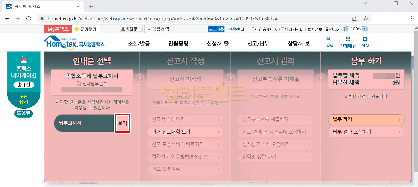Click the share page icon in address bar

coord(355,19)
